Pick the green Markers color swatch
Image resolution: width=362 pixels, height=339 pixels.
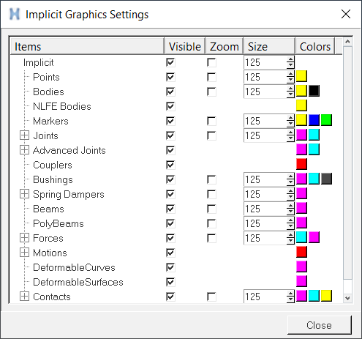point(326,120)
